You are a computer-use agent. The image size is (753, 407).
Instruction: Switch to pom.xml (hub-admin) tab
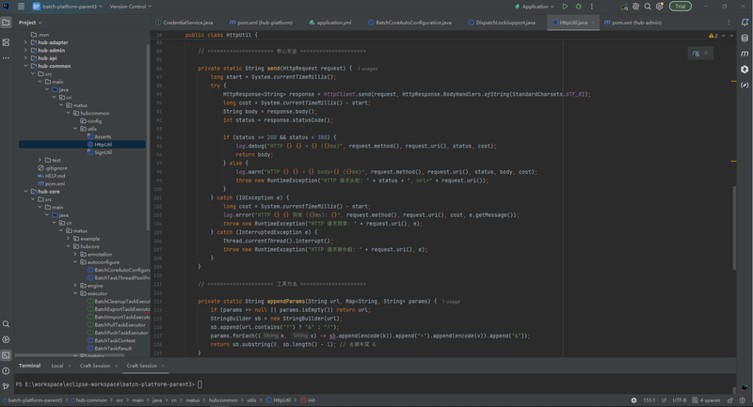[633, 23]
